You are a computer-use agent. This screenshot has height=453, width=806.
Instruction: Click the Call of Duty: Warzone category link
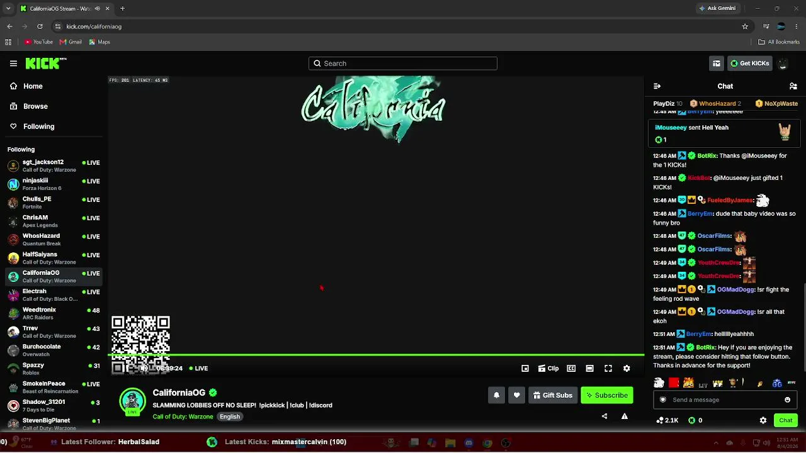pyautogui.click(x=183, y=417)
